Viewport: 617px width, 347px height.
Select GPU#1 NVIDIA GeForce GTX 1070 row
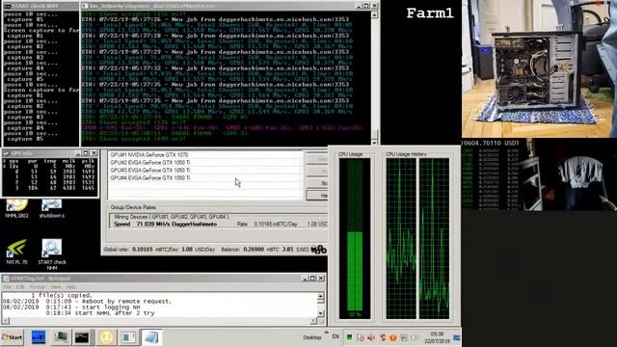[x=205, y=155]
